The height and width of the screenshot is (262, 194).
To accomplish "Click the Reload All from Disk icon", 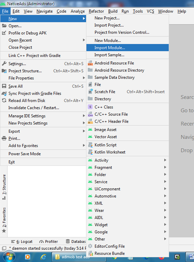I will point(4,100).
